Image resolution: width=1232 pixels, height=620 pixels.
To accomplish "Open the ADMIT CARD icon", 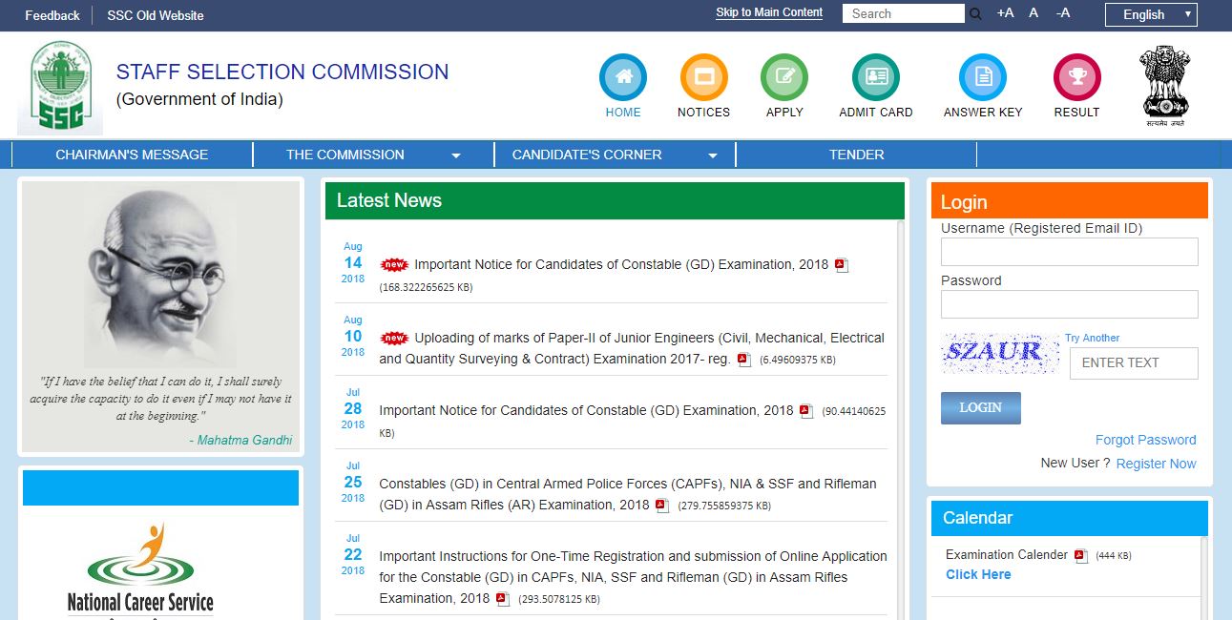I will click(x=874, y=74).
